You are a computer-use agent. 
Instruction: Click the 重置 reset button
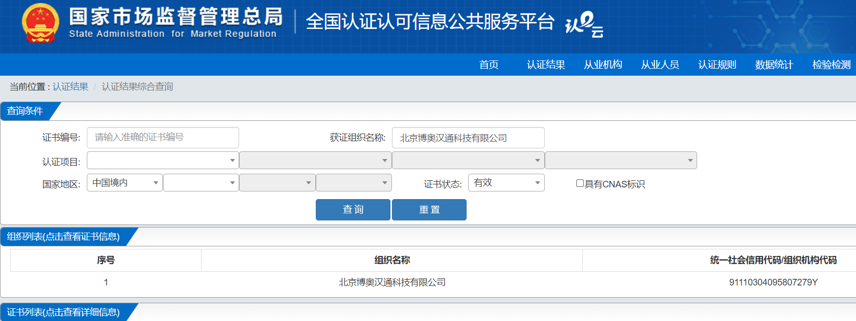coord(429,210)
